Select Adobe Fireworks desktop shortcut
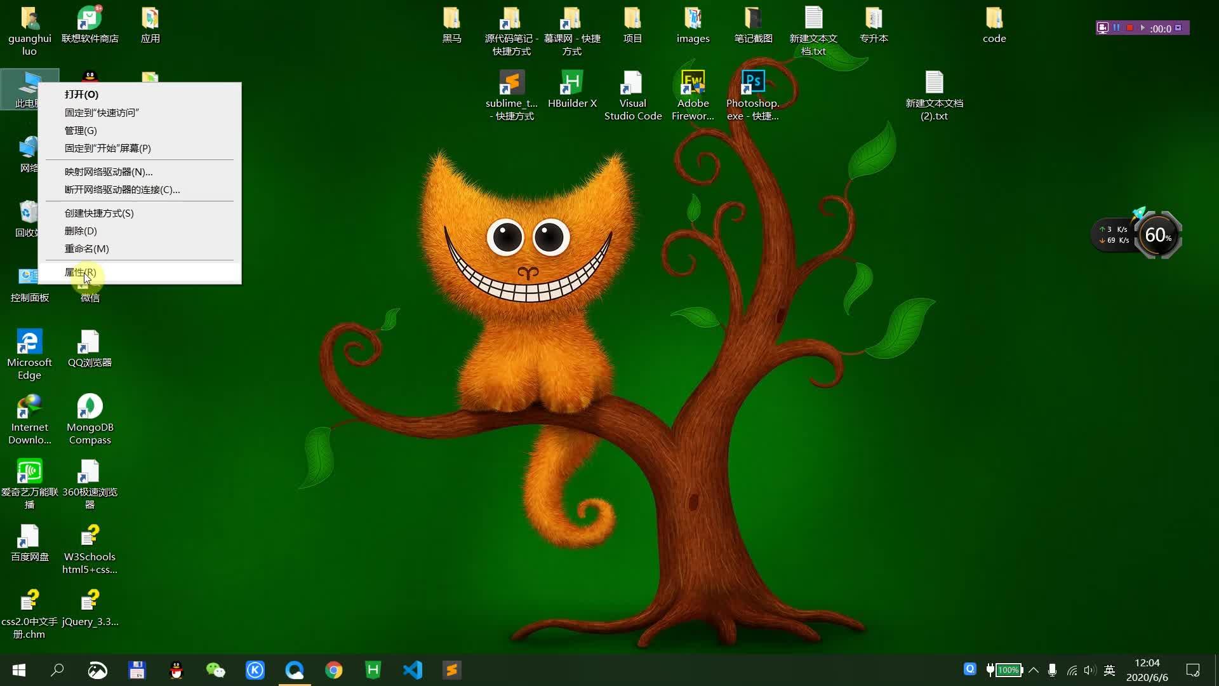 click(x=693, y=95)
